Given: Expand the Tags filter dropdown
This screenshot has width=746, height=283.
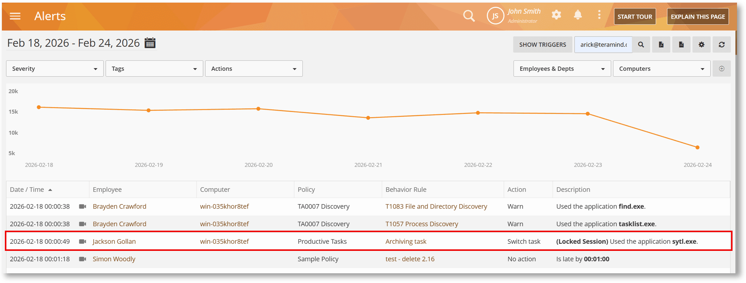Looking at the screenshot, I should 154,69.
